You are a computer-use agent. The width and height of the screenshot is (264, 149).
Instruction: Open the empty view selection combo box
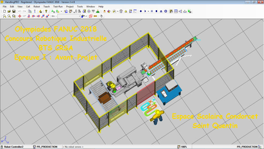click(x=69, y=16)
